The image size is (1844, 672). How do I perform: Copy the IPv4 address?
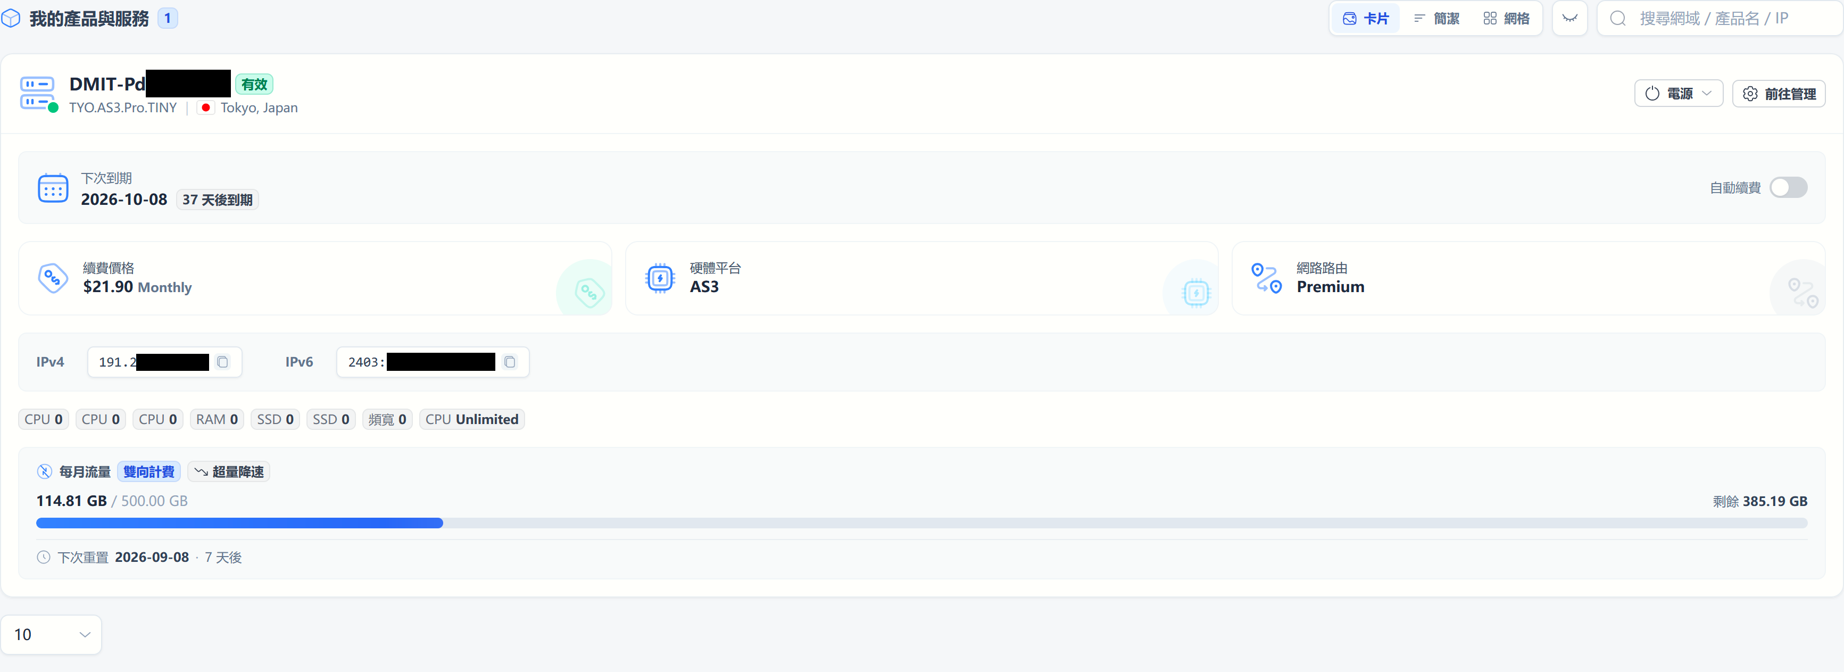click(x=222, y=362)
